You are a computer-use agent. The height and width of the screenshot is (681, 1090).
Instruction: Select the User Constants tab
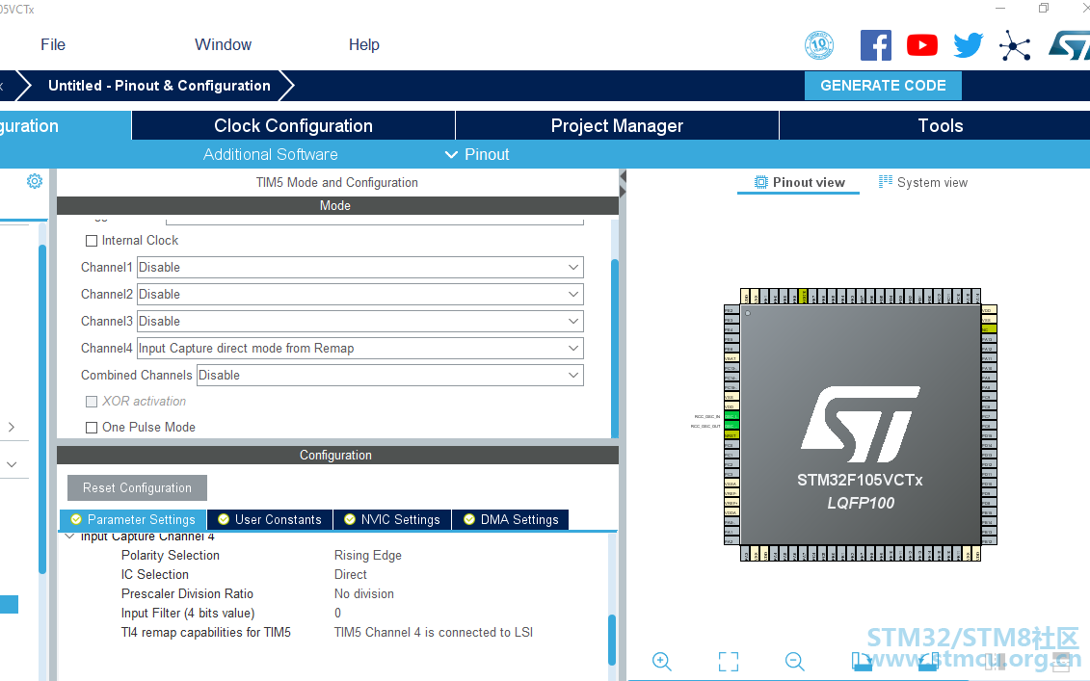click(x=270, y=520)
